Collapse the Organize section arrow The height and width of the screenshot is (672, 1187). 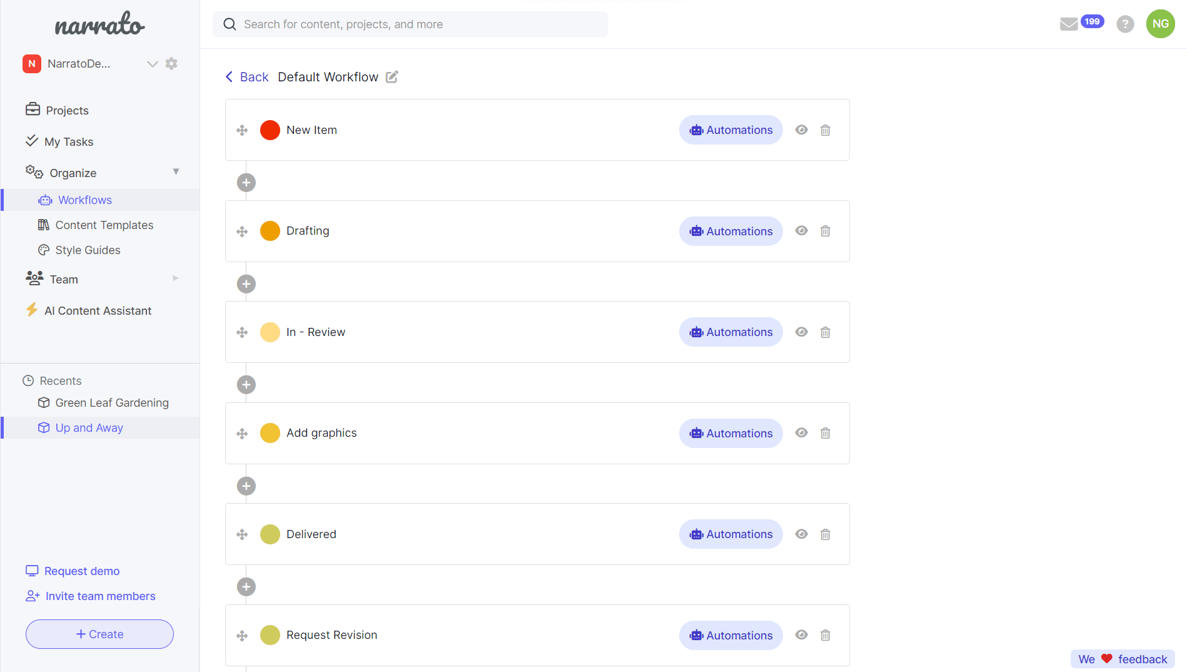tap(176, 171)
